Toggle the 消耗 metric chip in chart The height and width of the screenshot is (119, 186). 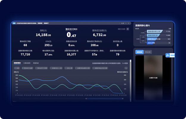(x=17, y=68)
